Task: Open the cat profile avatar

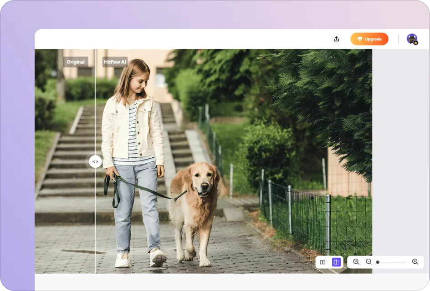Action: (412, 39)
